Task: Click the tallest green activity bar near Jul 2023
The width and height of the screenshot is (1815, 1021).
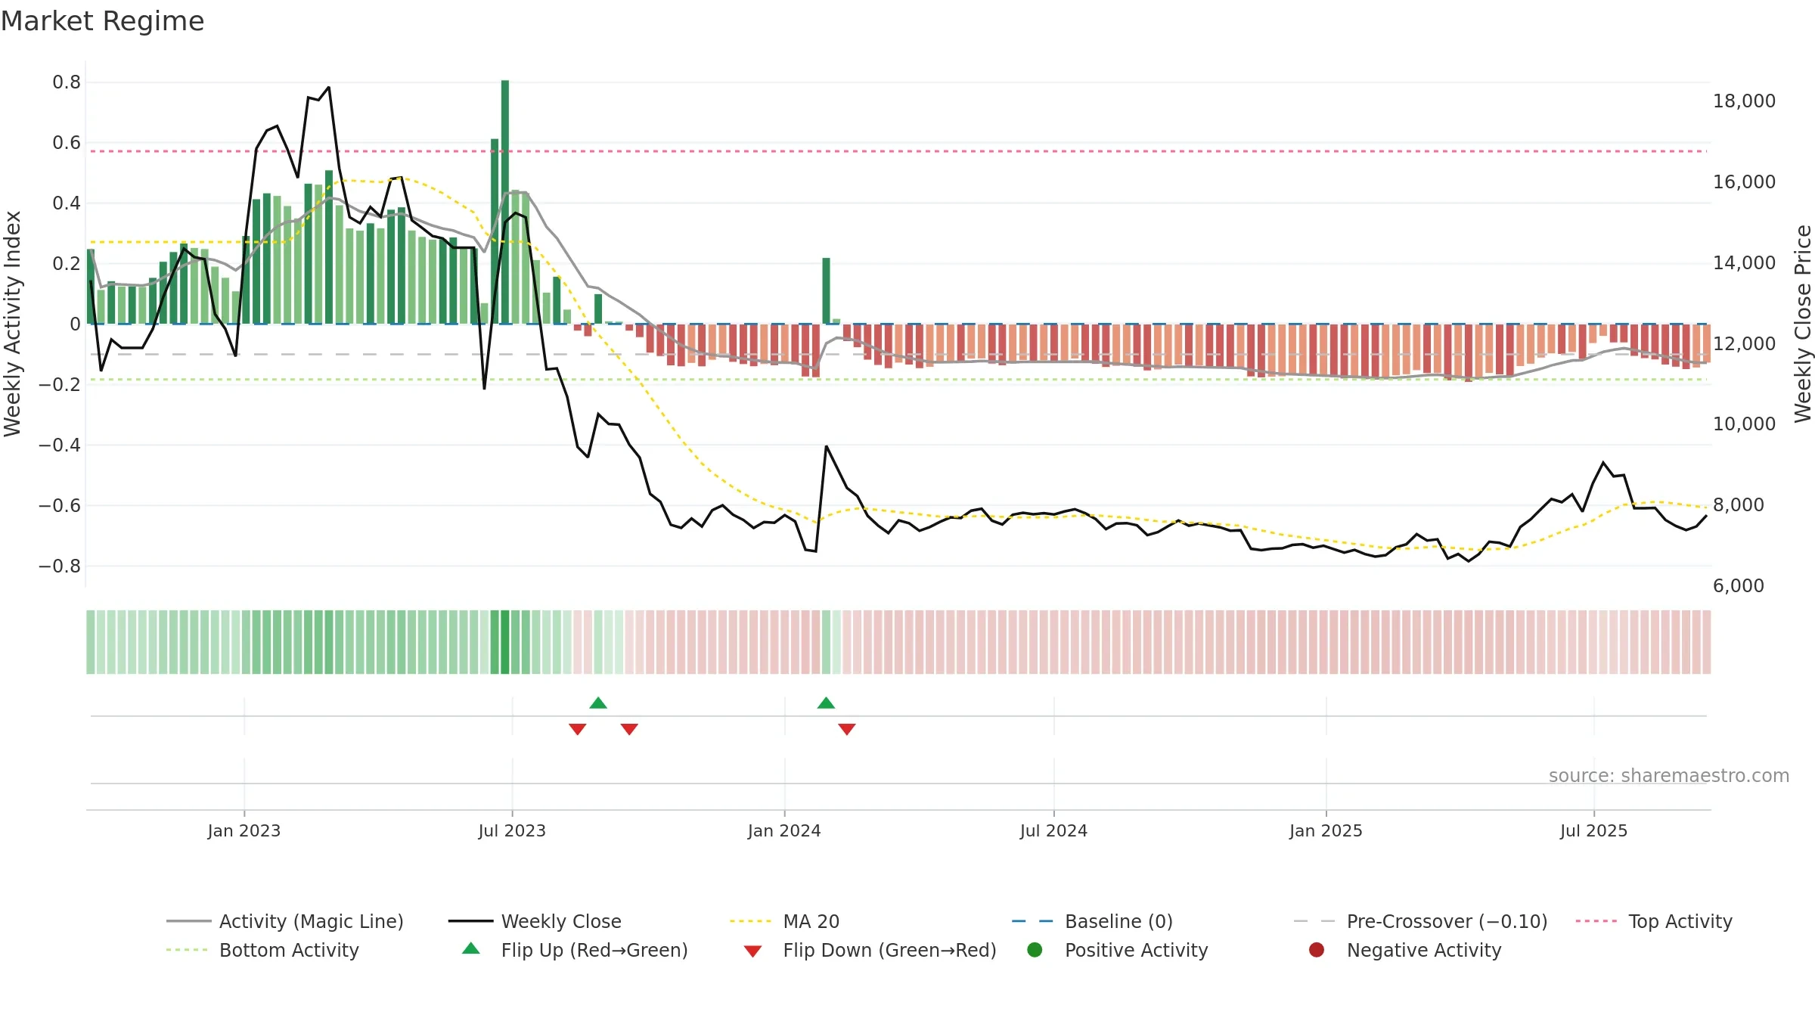Action: point(505,202)
